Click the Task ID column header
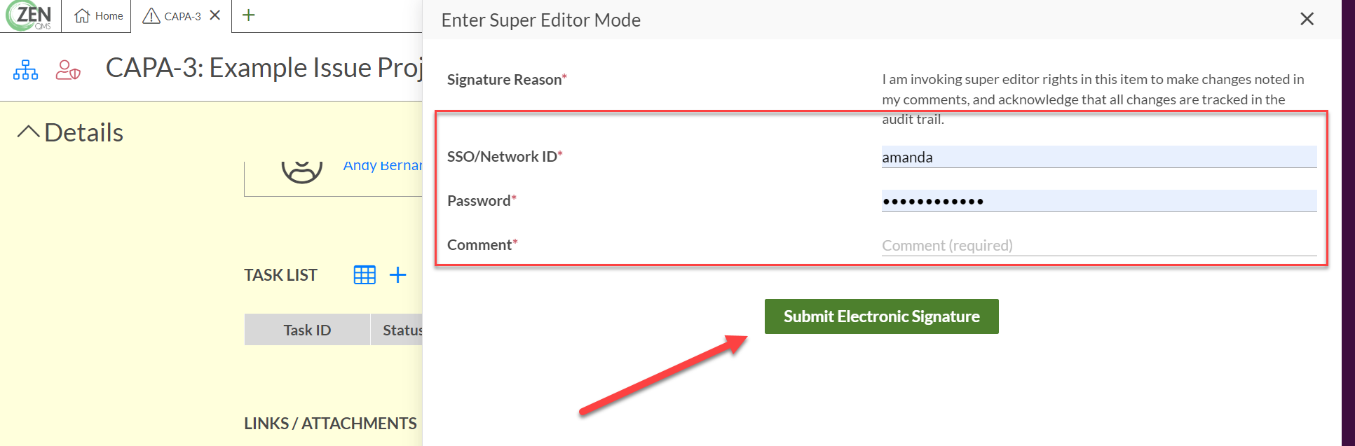 click(307, 330)
